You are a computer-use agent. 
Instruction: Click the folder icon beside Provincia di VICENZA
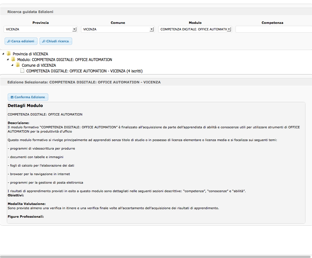click(9, 54)
